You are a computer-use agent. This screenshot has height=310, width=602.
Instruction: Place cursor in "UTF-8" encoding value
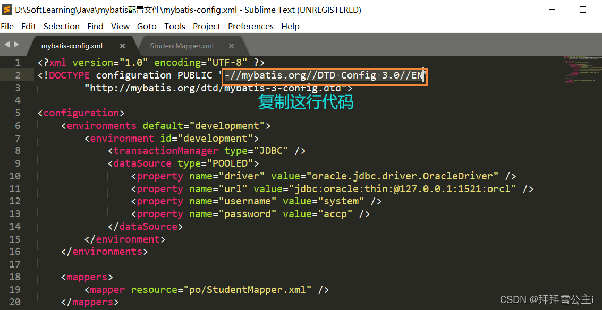point(227,62)
